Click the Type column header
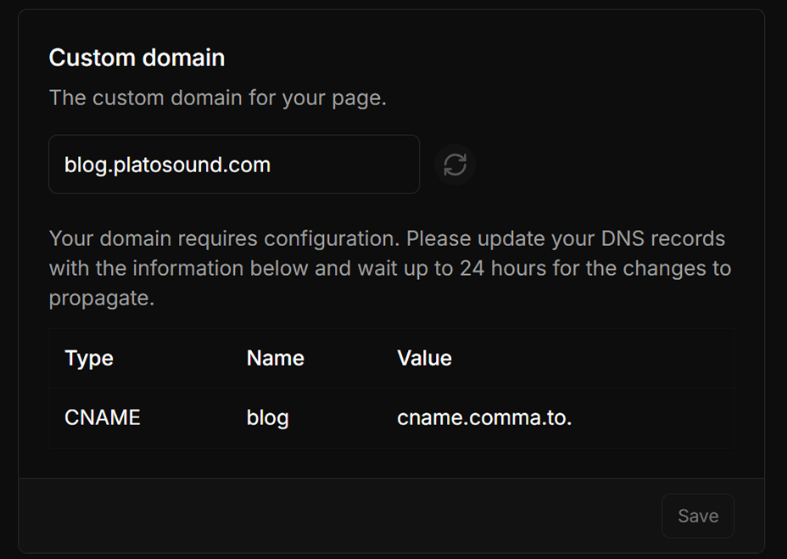 point(88,358)
